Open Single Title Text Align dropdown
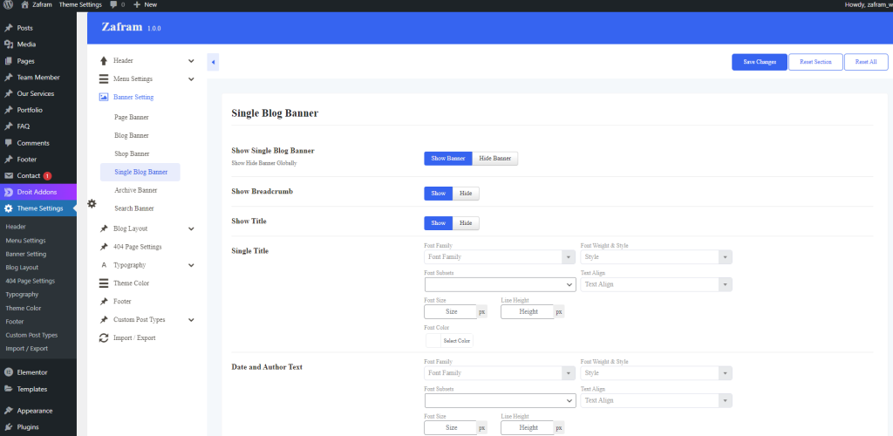Screen dimensions: 893x436 656,284
